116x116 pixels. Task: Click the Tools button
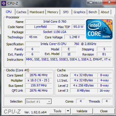pyautogui.click(x=58, y=111)
